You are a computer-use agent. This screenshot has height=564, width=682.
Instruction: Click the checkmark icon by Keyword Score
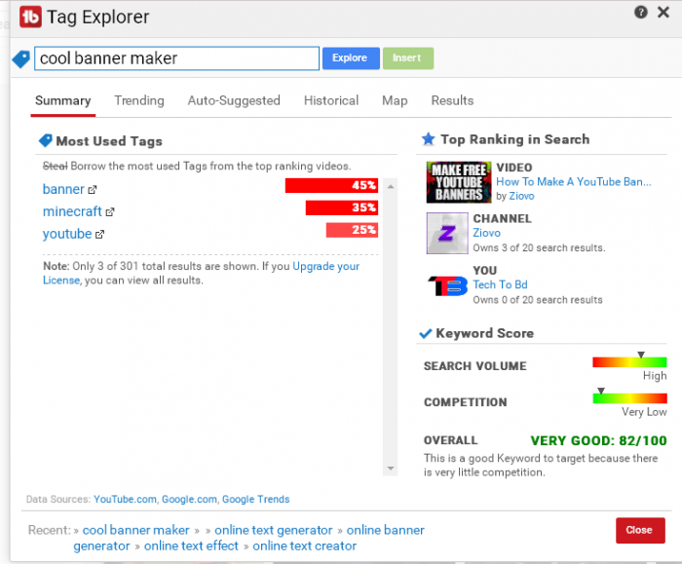tap(425, 333)
